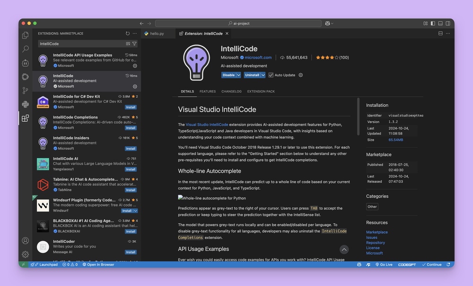
Task: Expand the Uninstall dropdown arrow
Action: (263, 75)
